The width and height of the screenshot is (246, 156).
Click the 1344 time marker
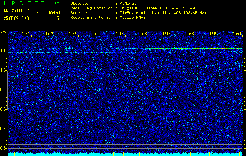pyautogui.click(x=96, y=34)
